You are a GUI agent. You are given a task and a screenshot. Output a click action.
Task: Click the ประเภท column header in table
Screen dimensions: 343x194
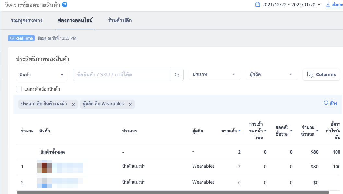[129, 131]
